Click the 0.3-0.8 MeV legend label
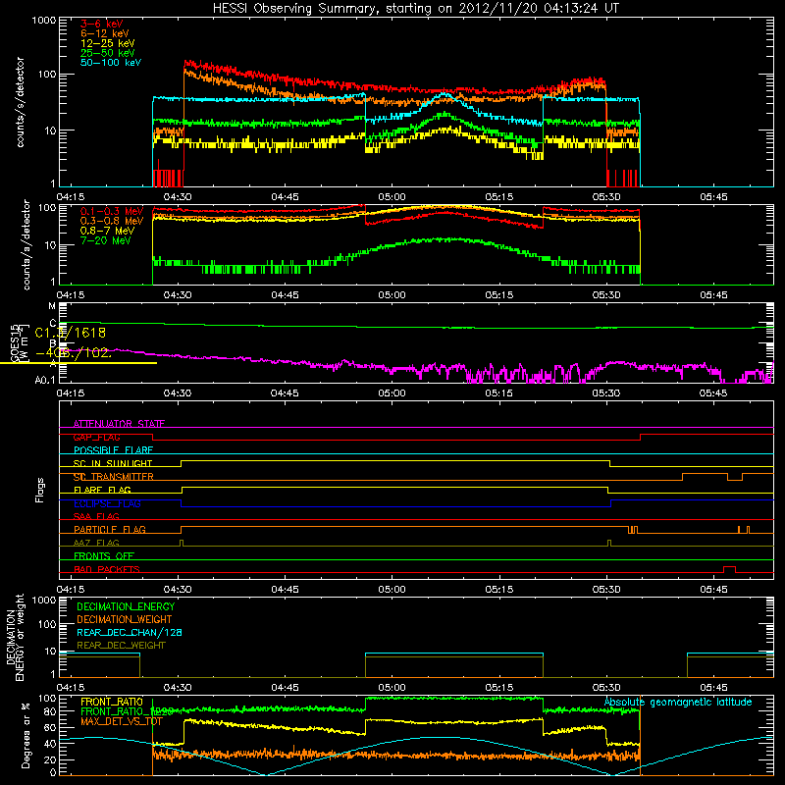This screenshot has width=785, height=785. coord(112,221)
